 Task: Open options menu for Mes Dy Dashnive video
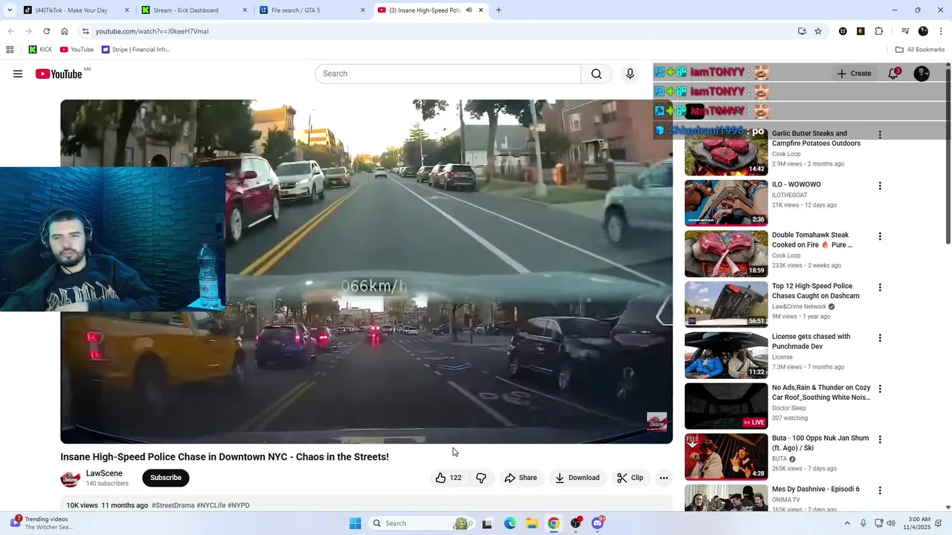pyautogui.click(x=880, y=490)
